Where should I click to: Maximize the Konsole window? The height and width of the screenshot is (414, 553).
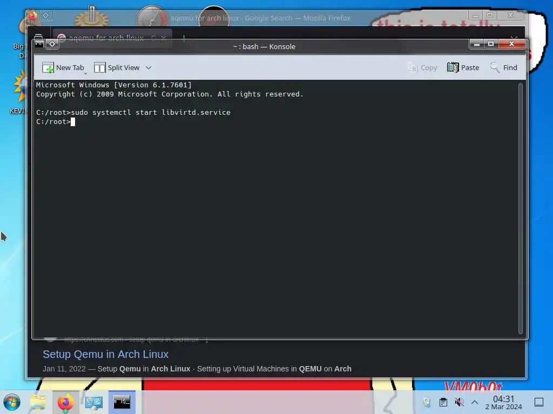(x=490, y=44)
